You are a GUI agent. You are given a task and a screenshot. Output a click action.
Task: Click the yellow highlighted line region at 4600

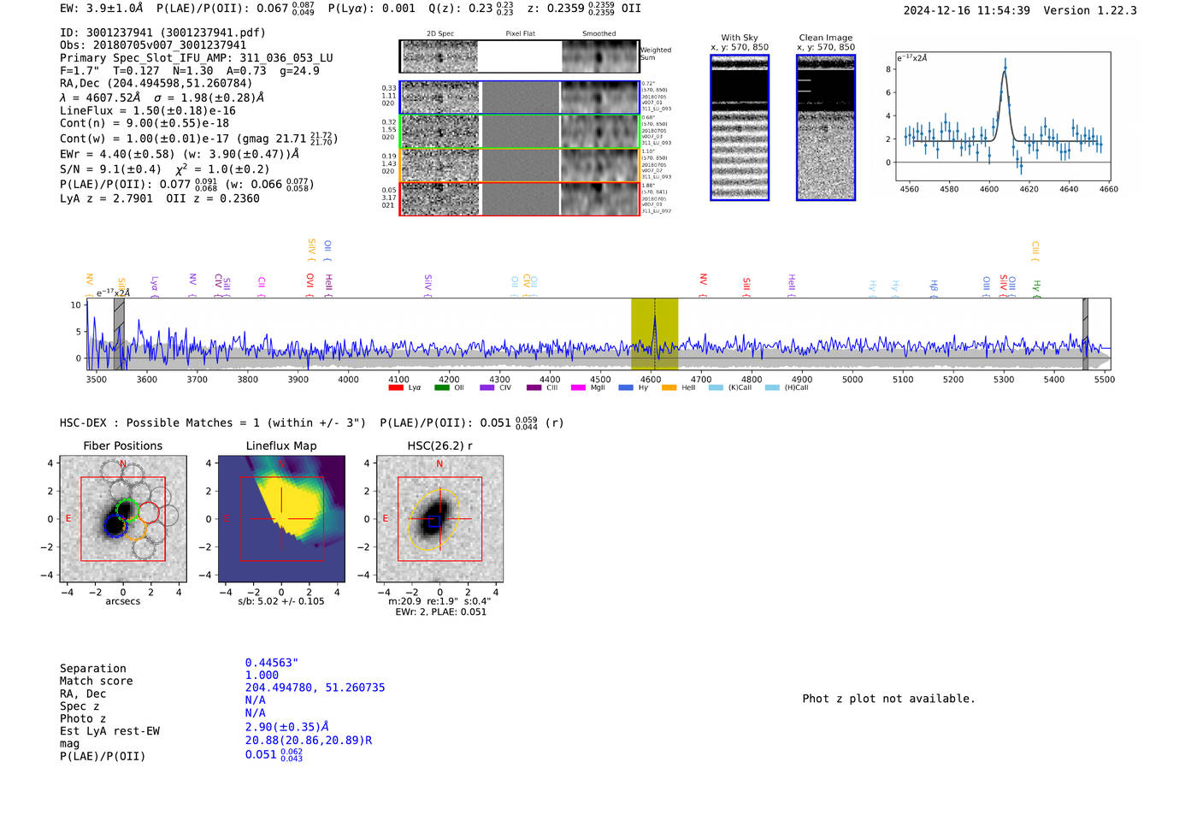pyautogui.click(x=655, y=334)
